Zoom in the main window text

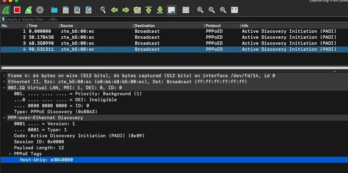200,10
